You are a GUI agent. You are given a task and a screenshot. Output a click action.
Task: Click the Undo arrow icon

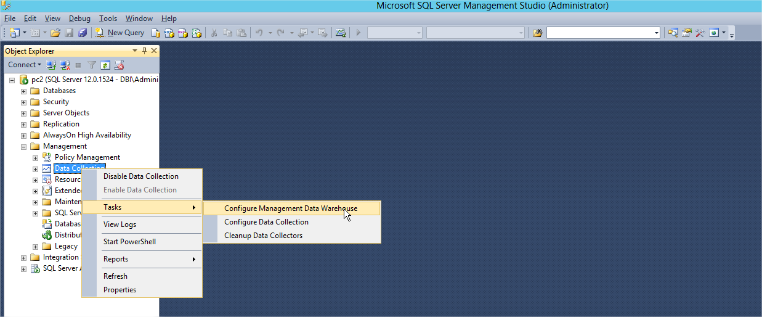pos(259,33)
